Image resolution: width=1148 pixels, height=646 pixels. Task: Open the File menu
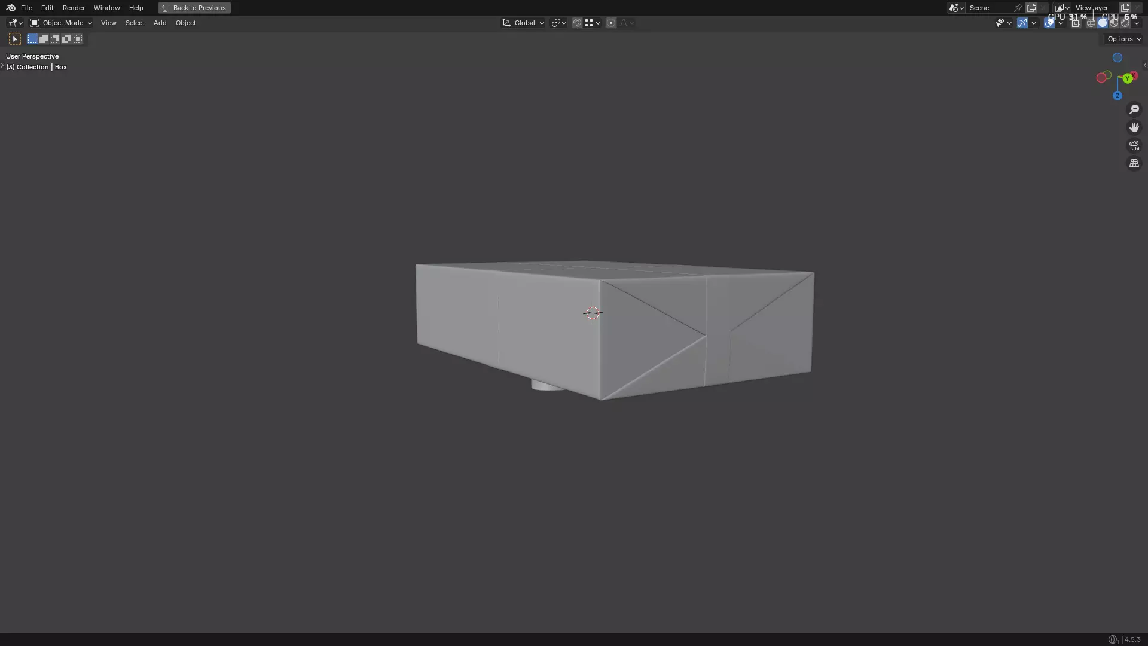tap(26, 8)
